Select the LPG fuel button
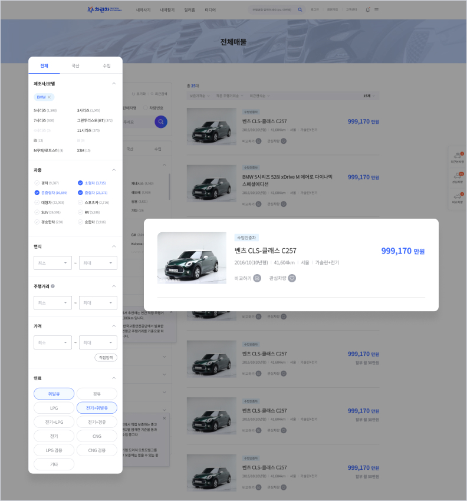 click(54, 408)
